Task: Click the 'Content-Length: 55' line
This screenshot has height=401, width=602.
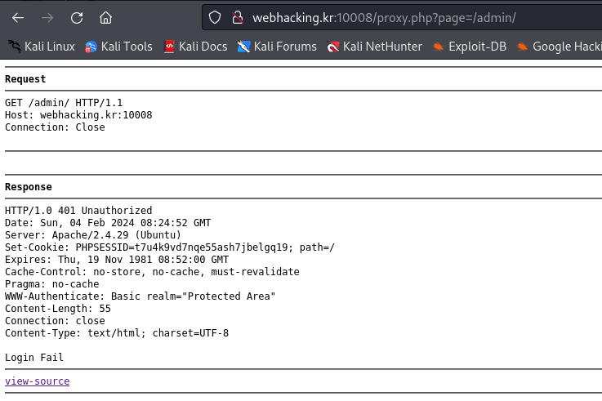Action: point(58,309)
